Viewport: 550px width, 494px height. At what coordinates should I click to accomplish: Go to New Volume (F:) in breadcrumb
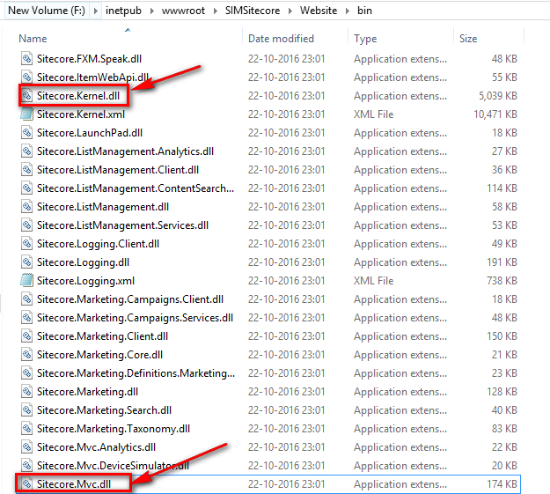[x=47, y=11]
